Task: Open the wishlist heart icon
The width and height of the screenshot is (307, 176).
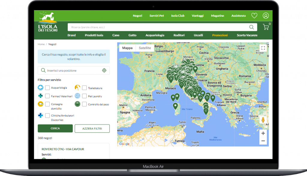Action: coord(254,16)
